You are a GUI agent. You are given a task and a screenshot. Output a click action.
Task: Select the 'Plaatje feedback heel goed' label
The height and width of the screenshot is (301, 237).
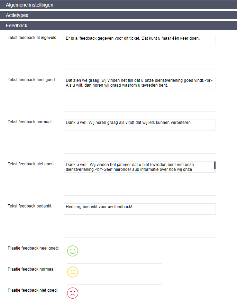[33, 248]
